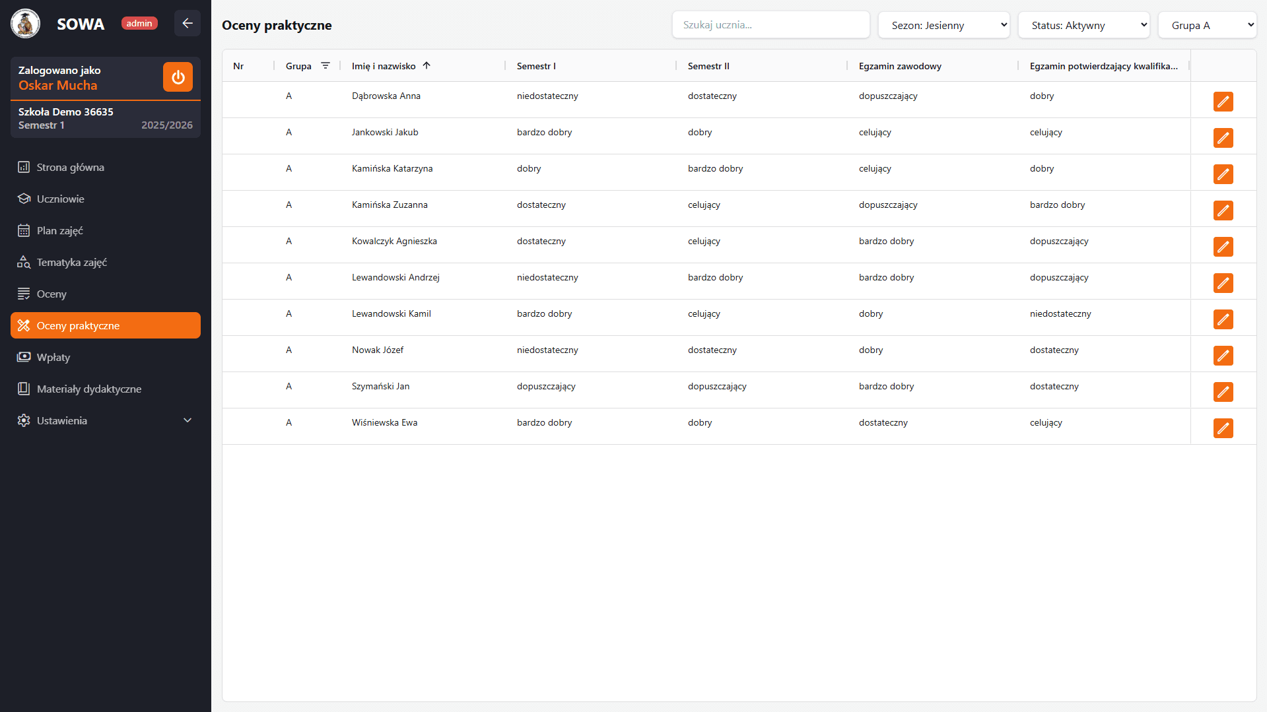This screenshot has width=1267, height=712.
Task: Open Wpłaty section in sidebar
Action: pos(53,357)
